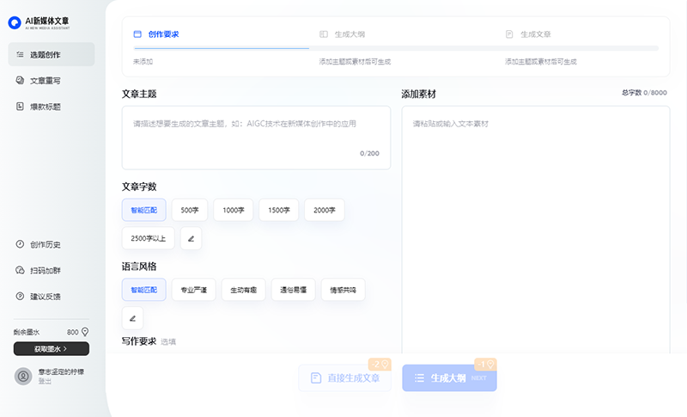Image resolution: width=687 pixels, height=417 pixels.
Task: Select 智能匹配 under 文章字数
Action: tap(143, 210)
